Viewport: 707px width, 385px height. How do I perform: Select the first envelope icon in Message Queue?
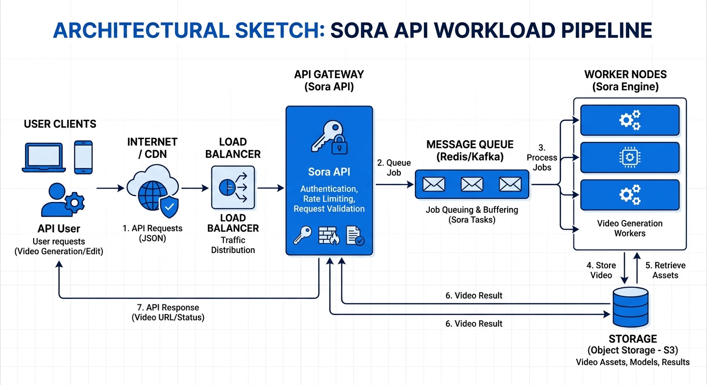[x=433, y=184]
